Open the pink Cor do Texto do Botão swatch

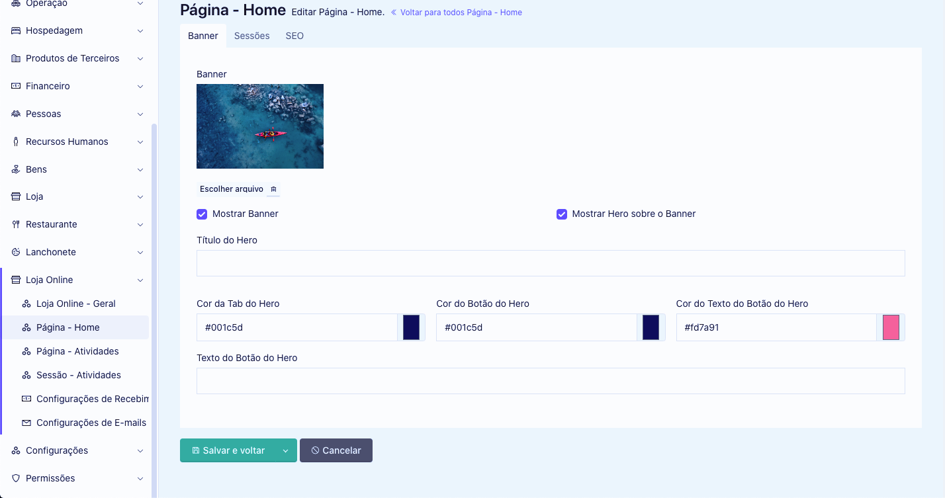click(891, 327)
